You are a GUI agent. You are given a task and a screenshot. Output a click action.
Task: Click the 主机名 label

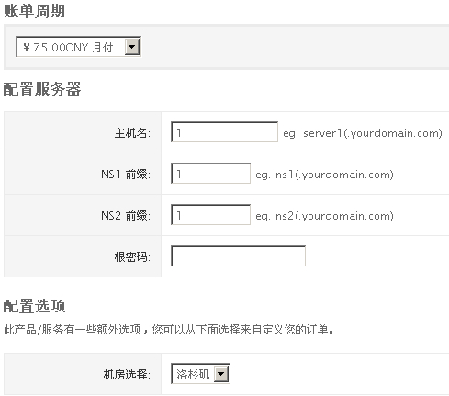click(x=132, y=133)
